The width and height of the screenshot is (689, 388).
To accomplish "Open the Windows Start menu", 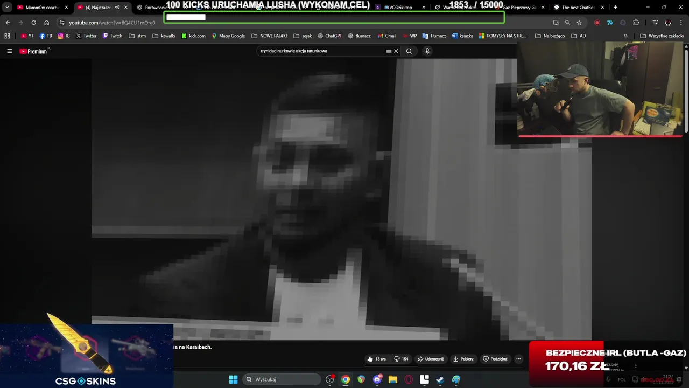I will (x=234, y=379).
